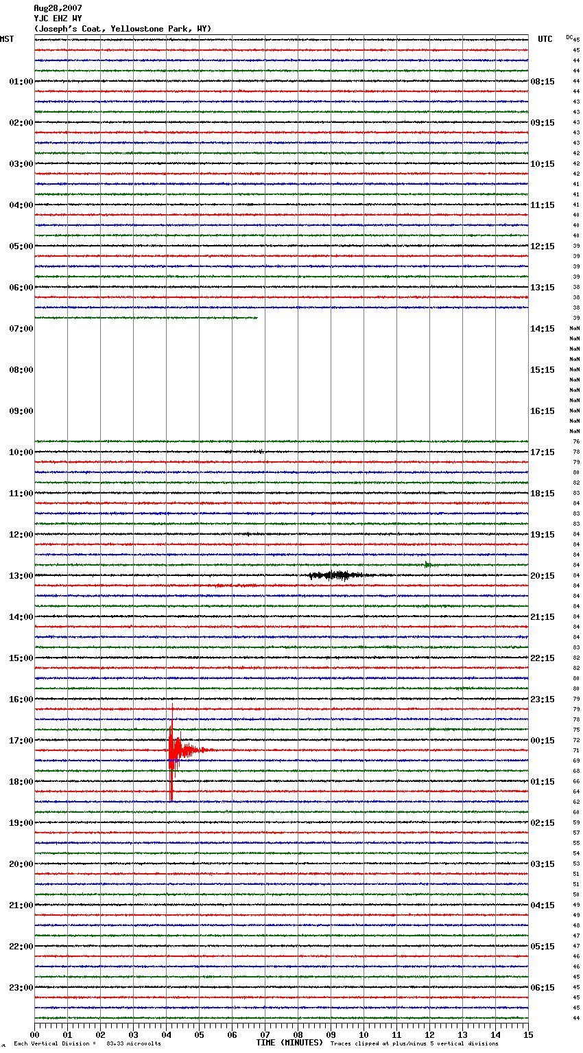Image resolution: width=583 pixels, height=1053 pixels.
Task: Select the 23:00 MST time label
Action: [21, 988]
